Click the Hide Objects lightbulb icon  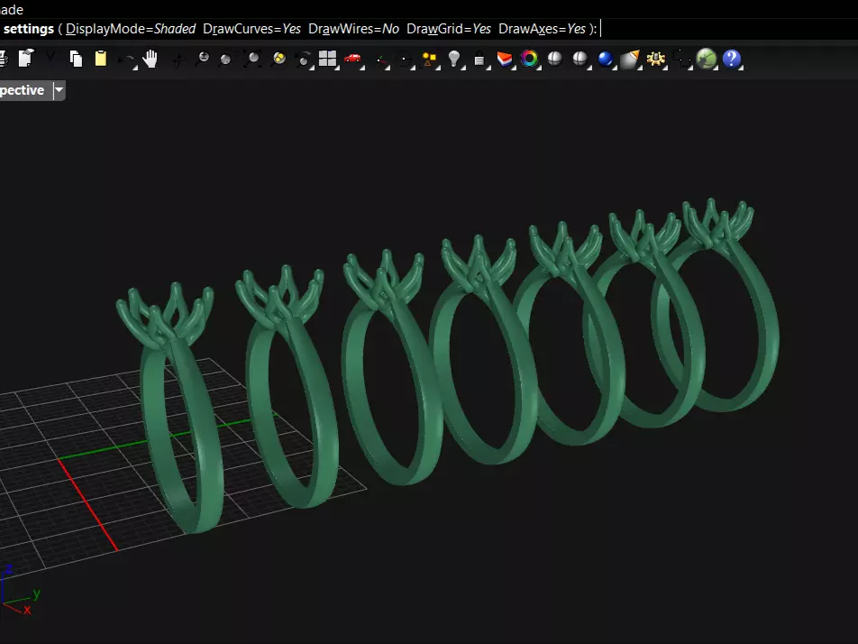point(454,59)
